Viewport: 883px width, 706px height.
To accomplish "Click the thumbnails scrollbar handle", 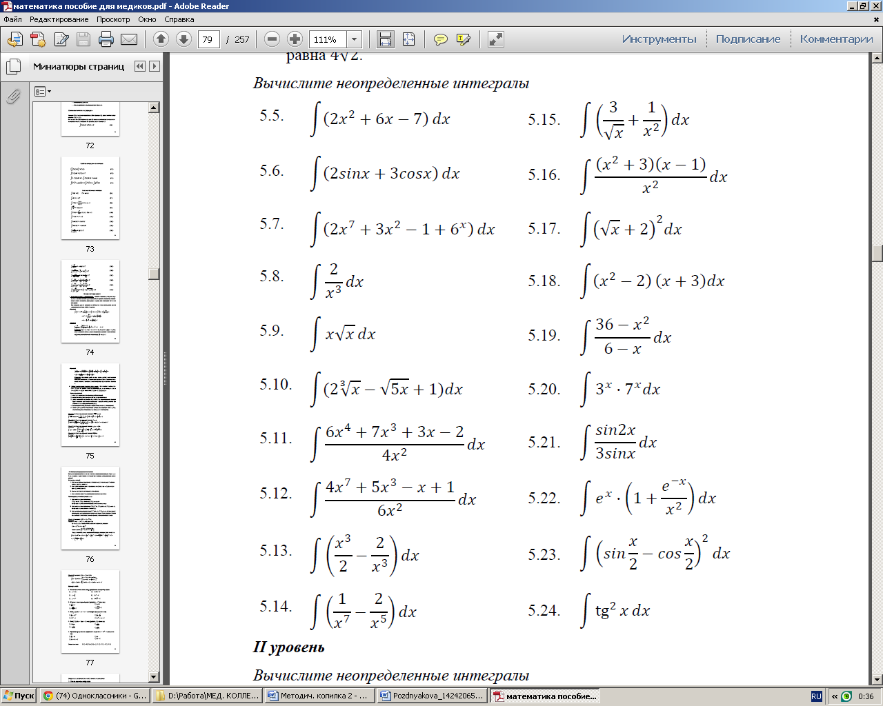I will 154,274.
